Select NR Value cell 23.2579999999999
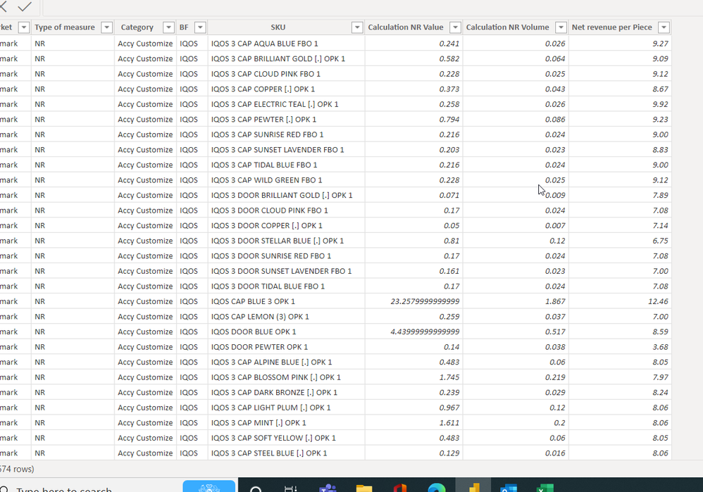This screenshot has height=492, width=703. (x=413, y=301)
